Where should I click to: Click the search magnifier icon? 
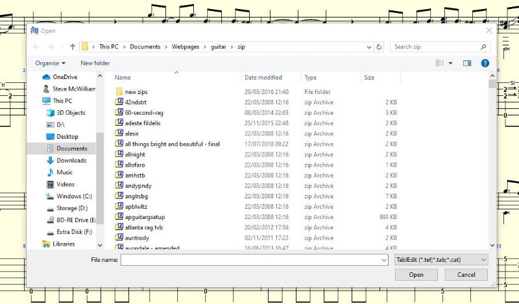click(483, 47)
